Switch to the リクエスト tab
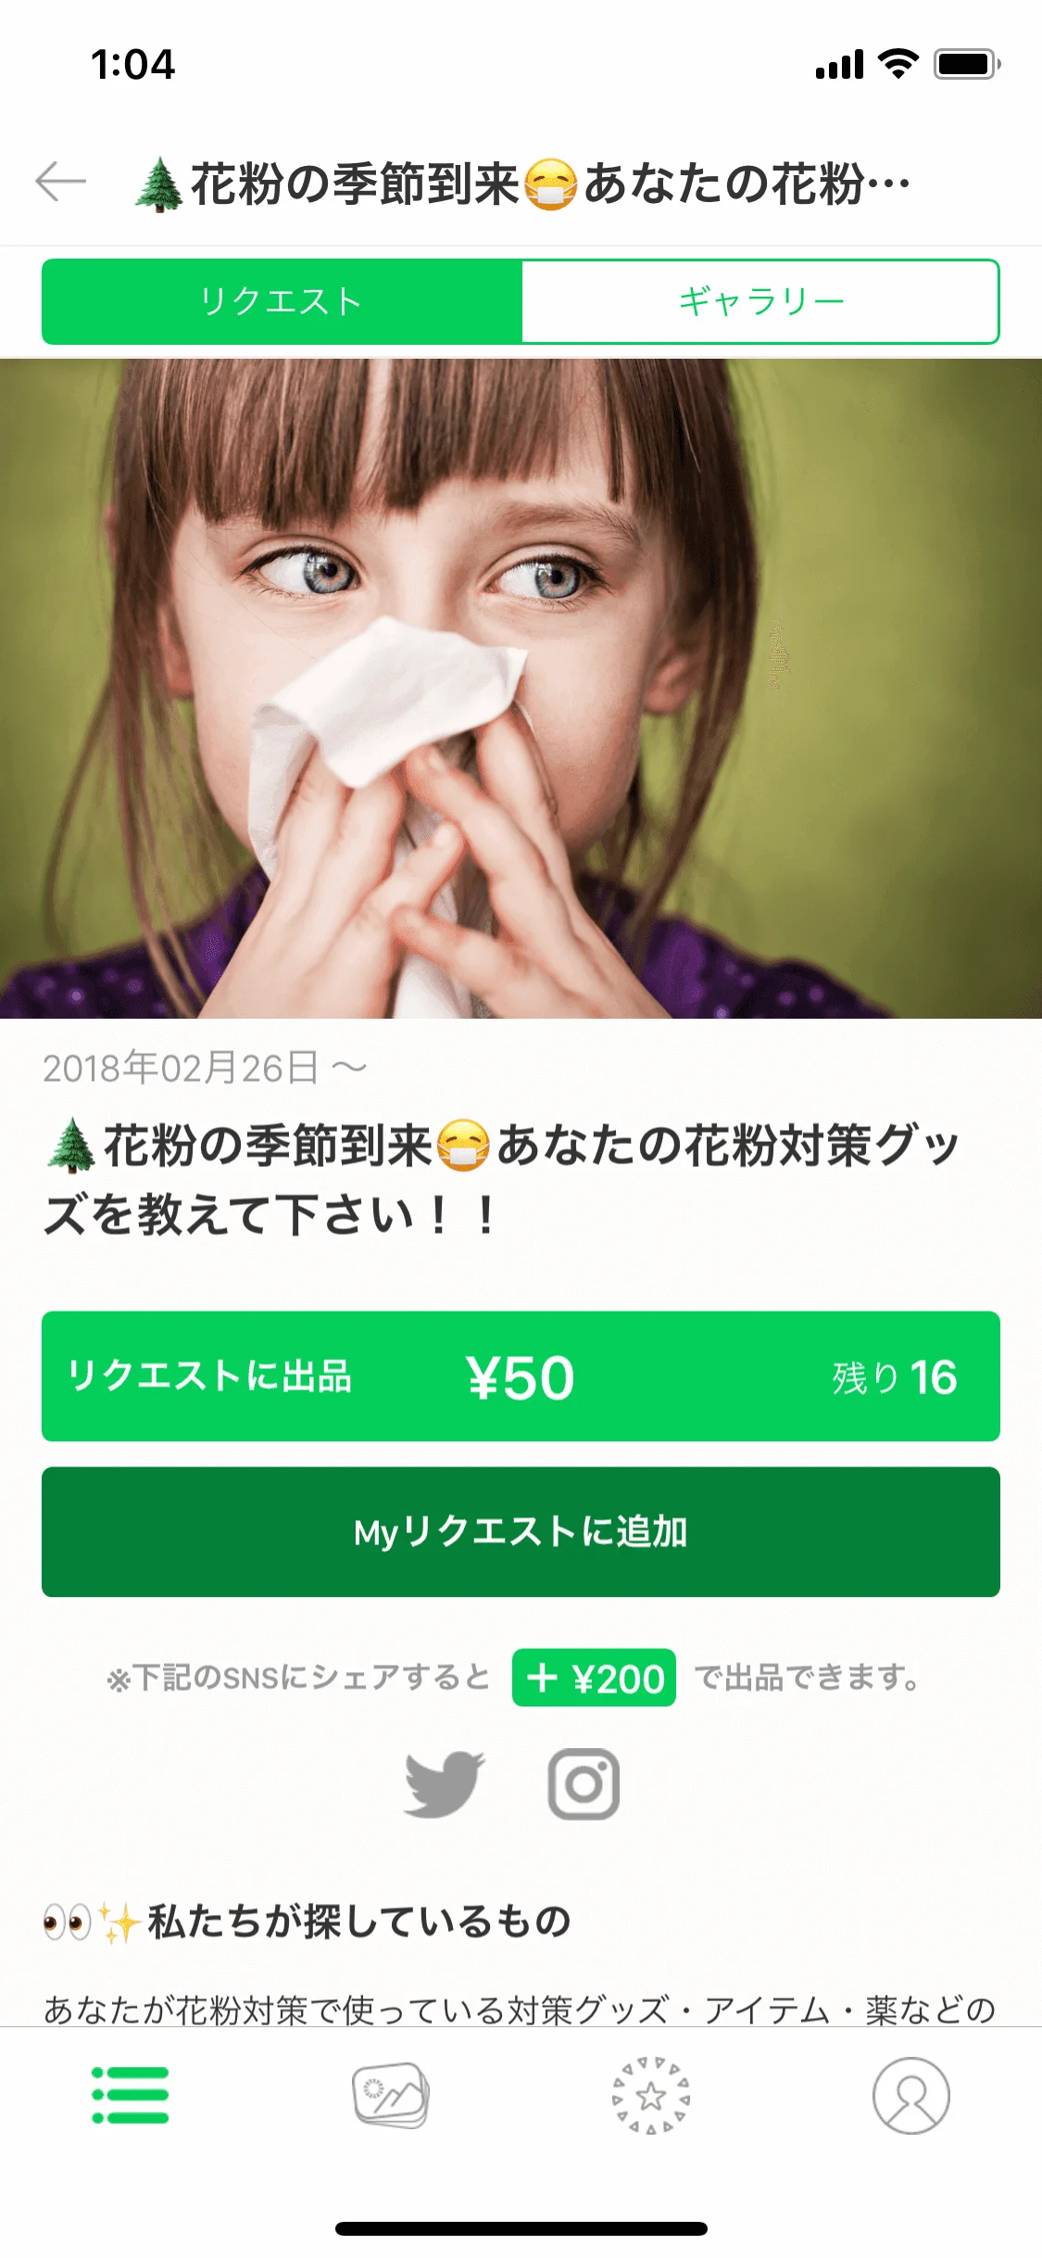Screen dimensions: 1042x2258 pyautogui.click(x=282, y=301)
